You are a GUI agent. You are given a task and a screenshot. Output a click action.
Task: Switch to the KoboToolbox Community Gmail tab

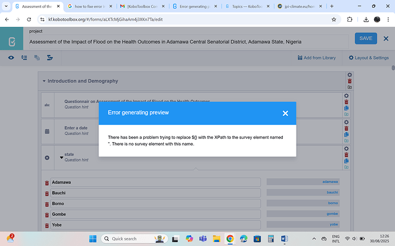coord(143,6)
